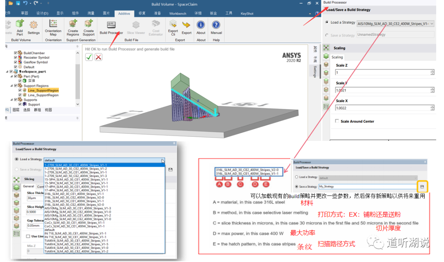This screenshot has width=444, height=262.
Task: Open the Workbench ribbon tab
Action: [178, 14]
